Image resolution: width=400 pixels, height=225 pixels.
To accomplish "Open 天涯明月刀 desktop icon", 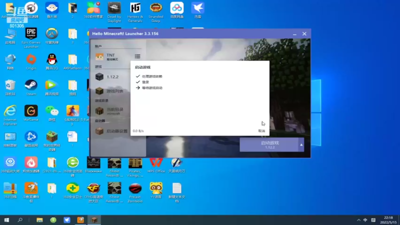I will pos(177,165).
